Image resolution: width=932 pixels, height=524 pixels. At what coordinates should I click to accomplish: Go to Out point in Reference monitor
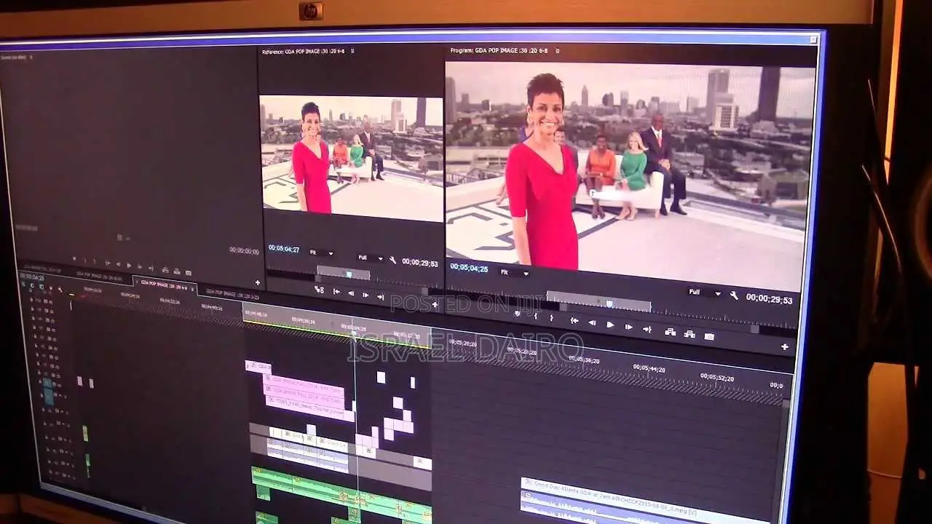click(380, 296)
